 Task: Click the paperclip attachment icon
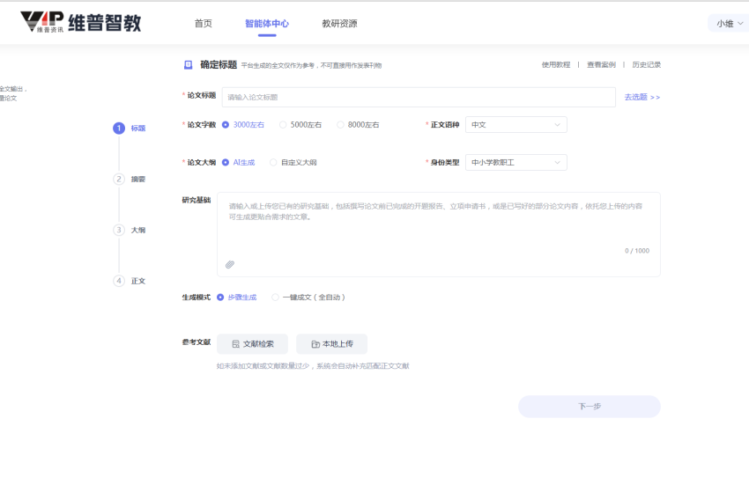pos(230,264)
